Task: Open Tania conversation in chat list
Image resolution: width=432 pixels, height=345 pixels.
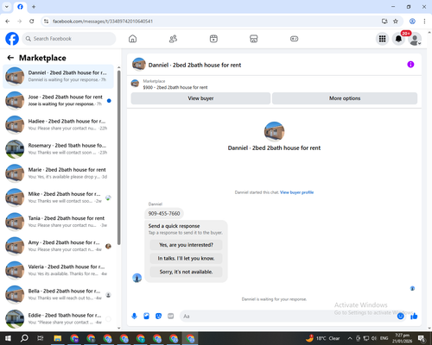Action: coord(58,222)
